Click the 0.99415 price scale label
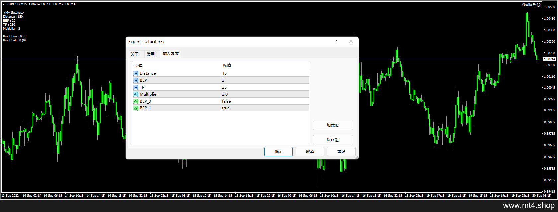Image resolution: width=558 pixels, height=212 pixels. pos(550,192)
